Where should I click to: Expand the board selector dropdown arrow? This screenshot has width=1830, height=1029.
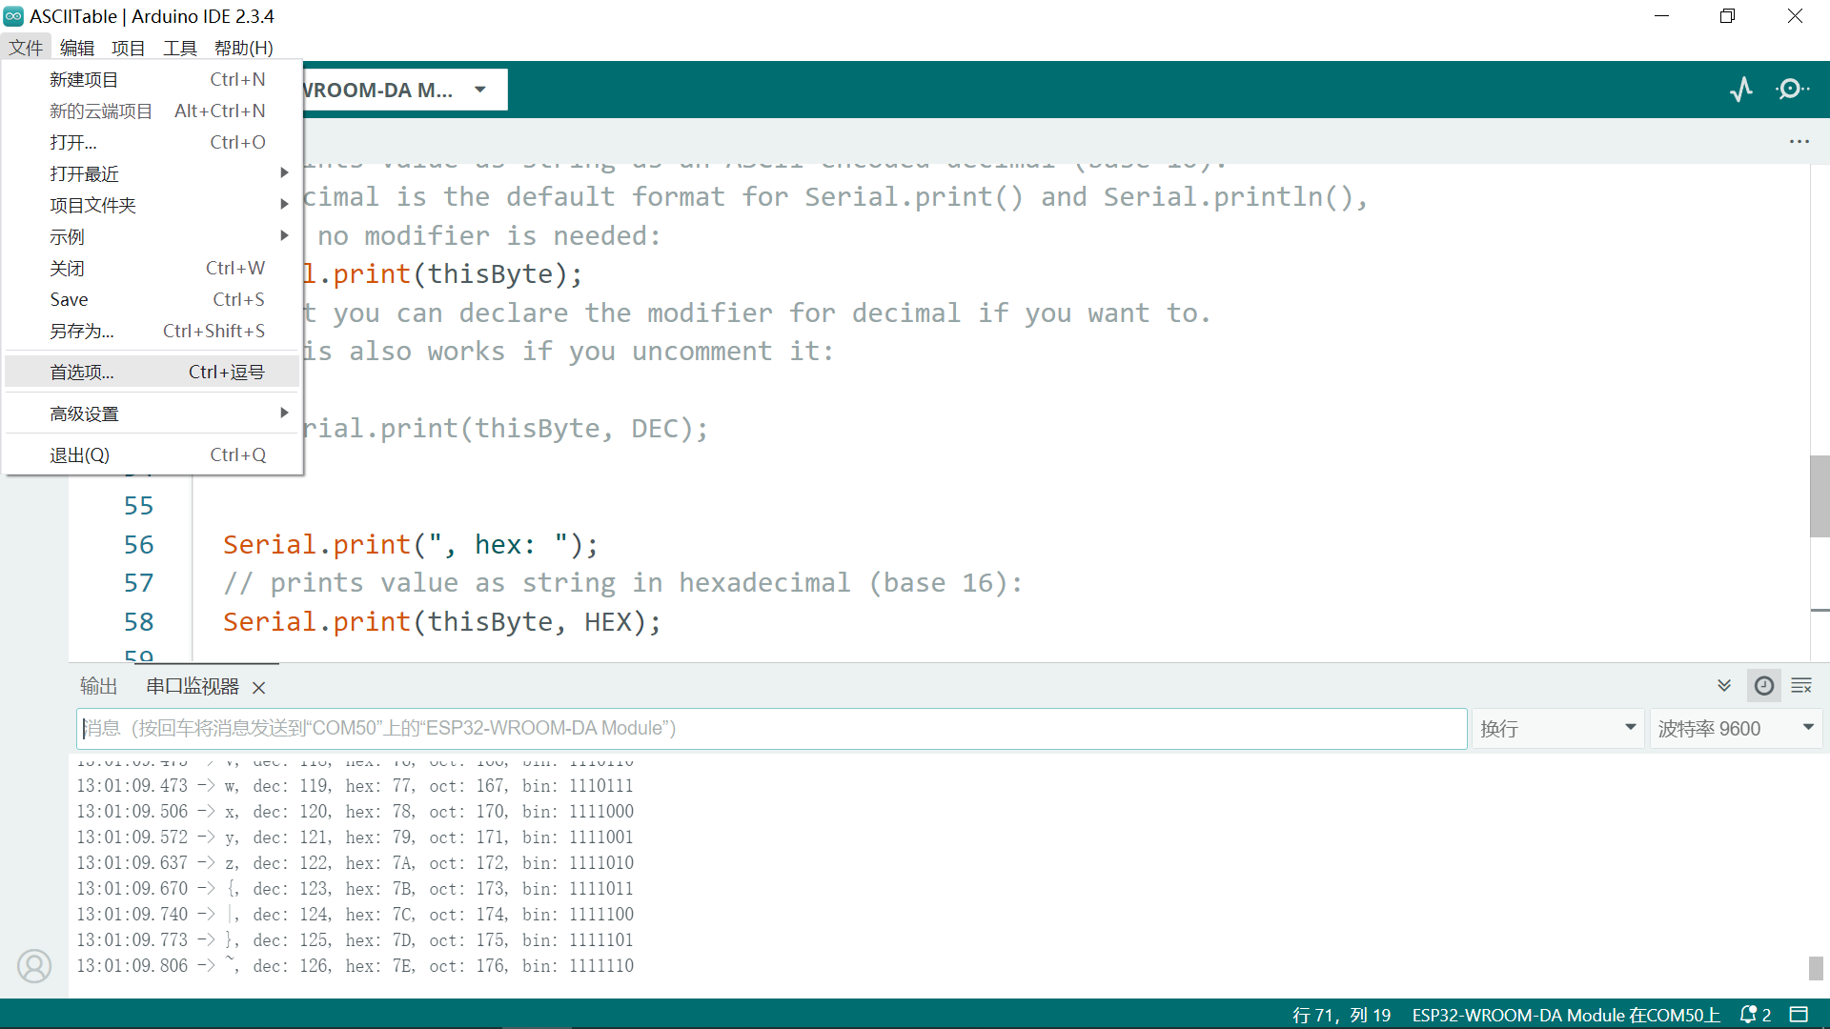[x=480, y=90]
